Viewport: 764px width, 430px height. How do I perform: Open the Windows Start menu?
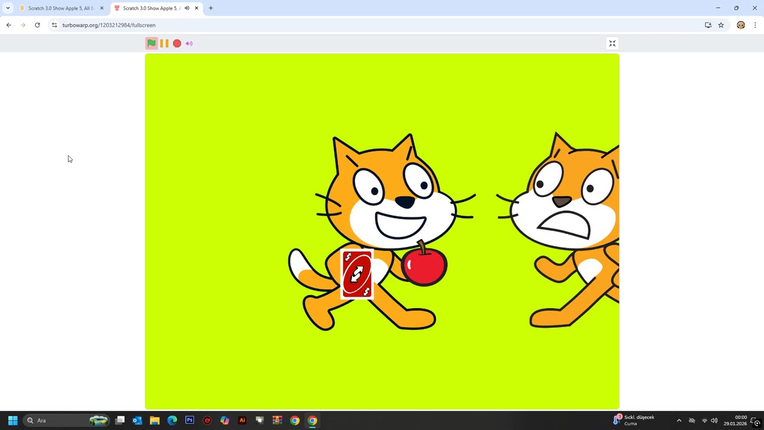[x=13, y=420]
